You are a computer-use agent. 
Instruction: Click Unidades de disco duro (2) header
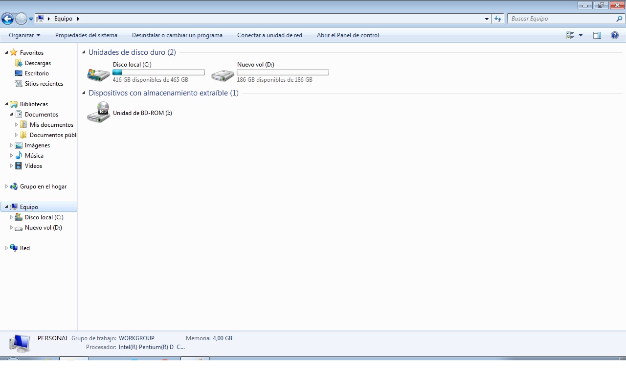click(132, 52)
